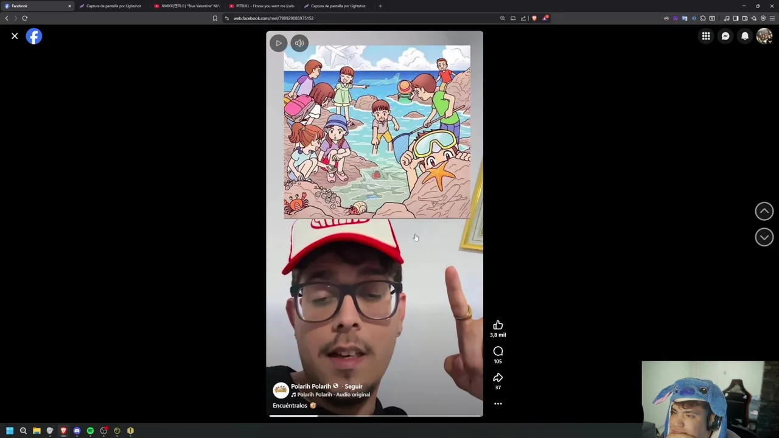This screenshot has width=779, height=438.
Task: Open Windows taskbar search
Action: coord(23,431)
